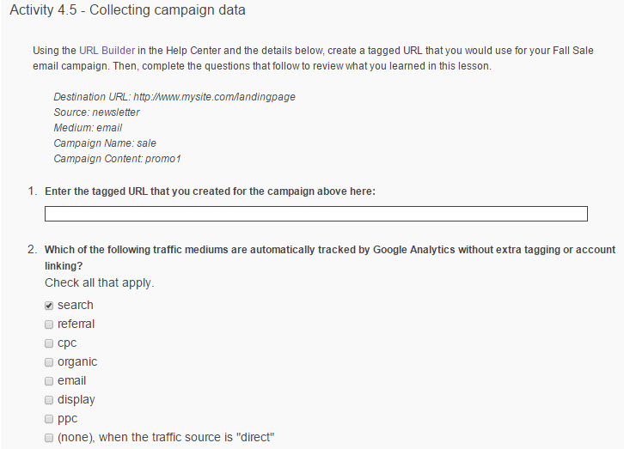Open the URL Builder link
The image size is (624, 449).
[107, 51]
